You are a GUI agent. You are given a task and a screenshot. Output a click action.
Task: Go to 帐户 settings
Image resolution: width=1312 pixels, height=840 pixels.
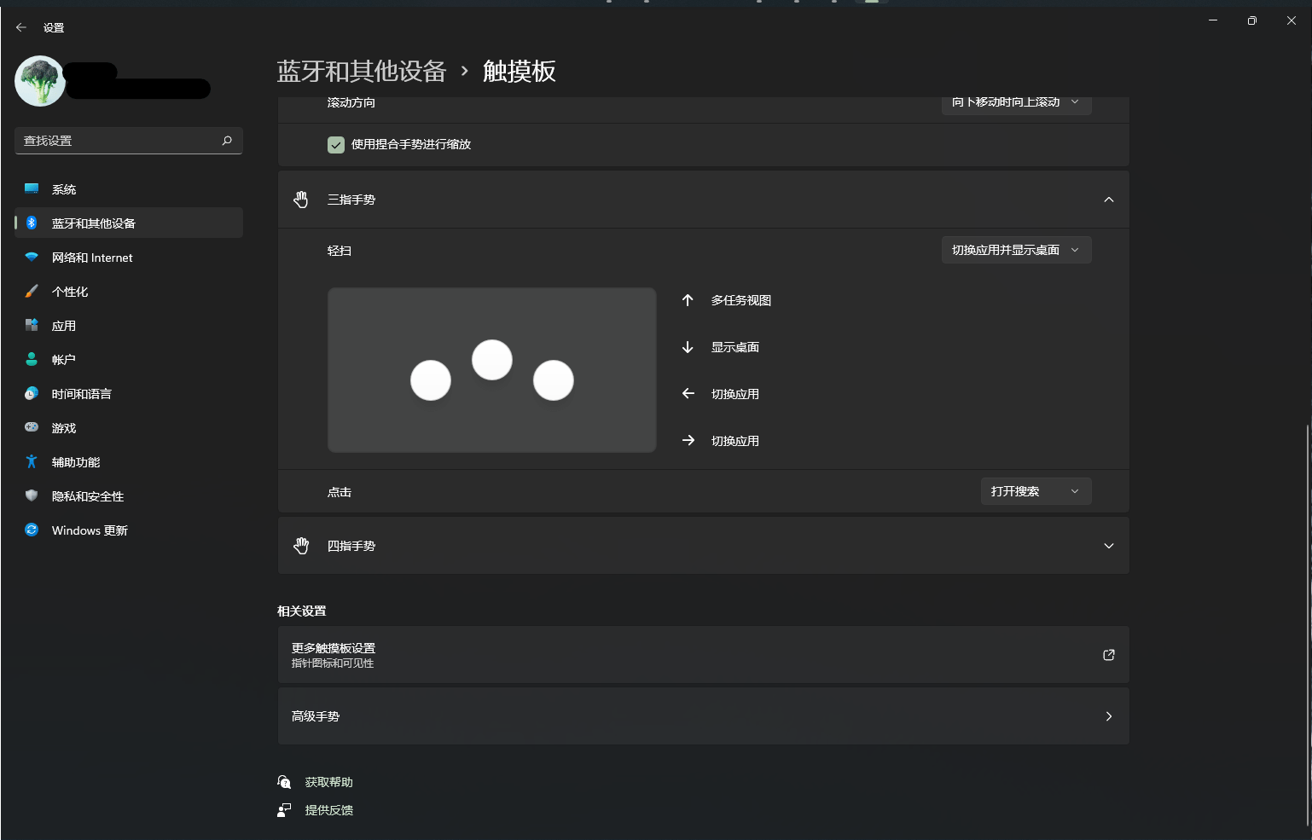click(63, 359)
